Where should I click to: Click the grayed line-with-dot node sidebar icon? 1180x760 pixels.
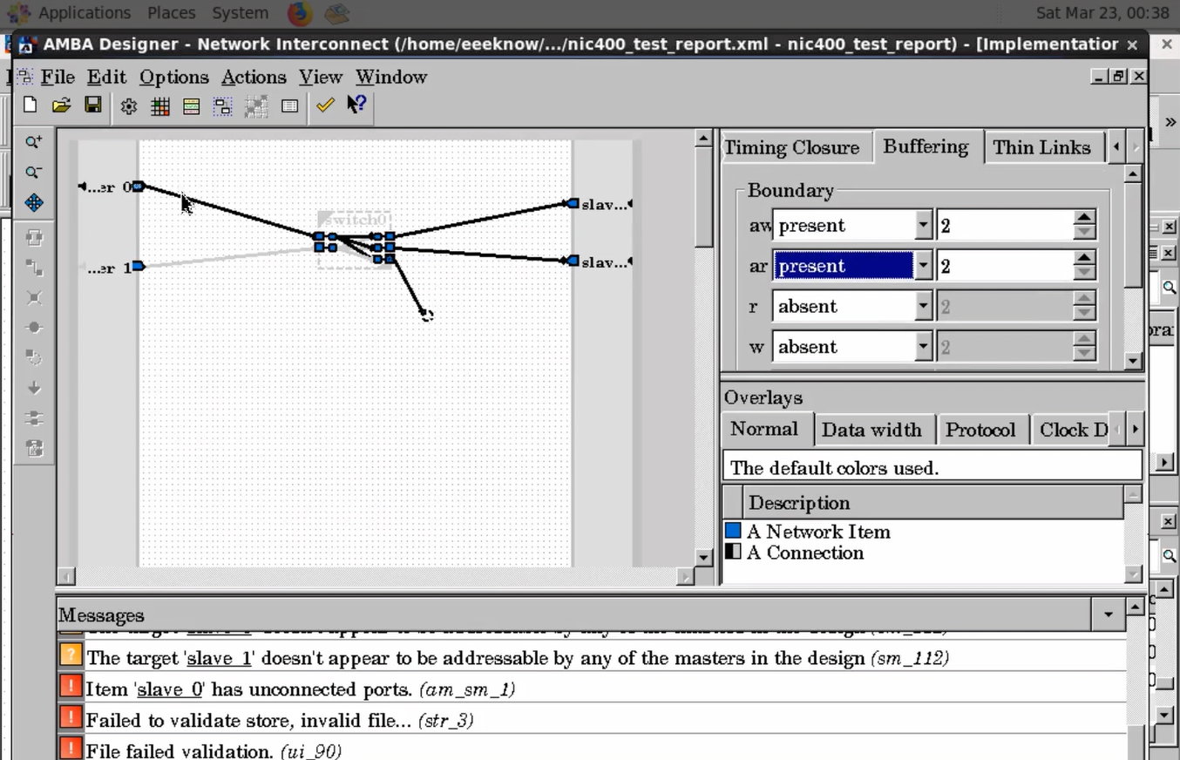[34, 328]
